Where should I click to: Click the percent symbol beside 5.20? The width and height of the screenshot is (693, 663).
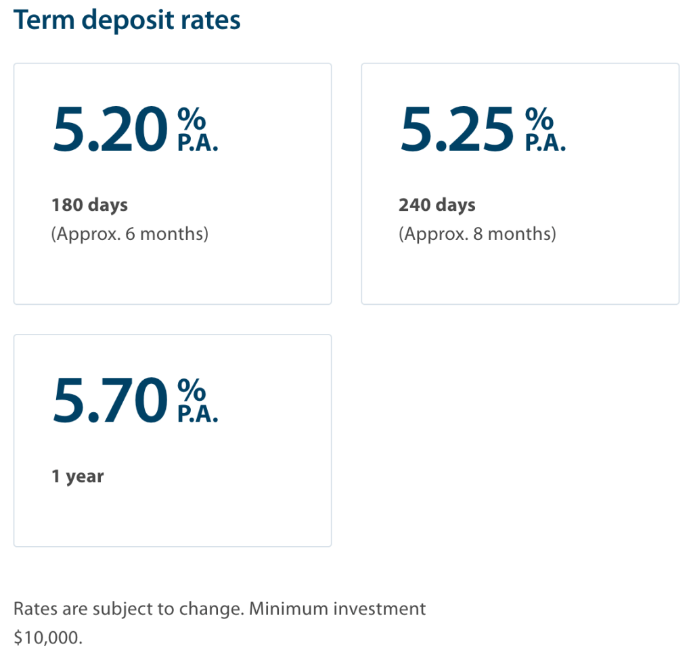pyautogui.click(x=192, y=119)
